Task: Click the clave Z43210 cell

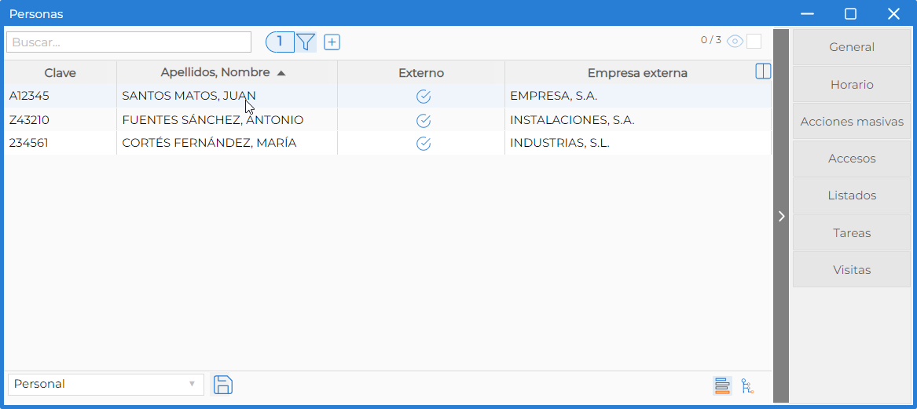Action: (x=61, y=120)
